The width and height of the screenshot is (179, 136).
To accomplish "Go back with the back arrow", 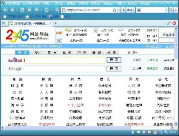I will (5, 10).
